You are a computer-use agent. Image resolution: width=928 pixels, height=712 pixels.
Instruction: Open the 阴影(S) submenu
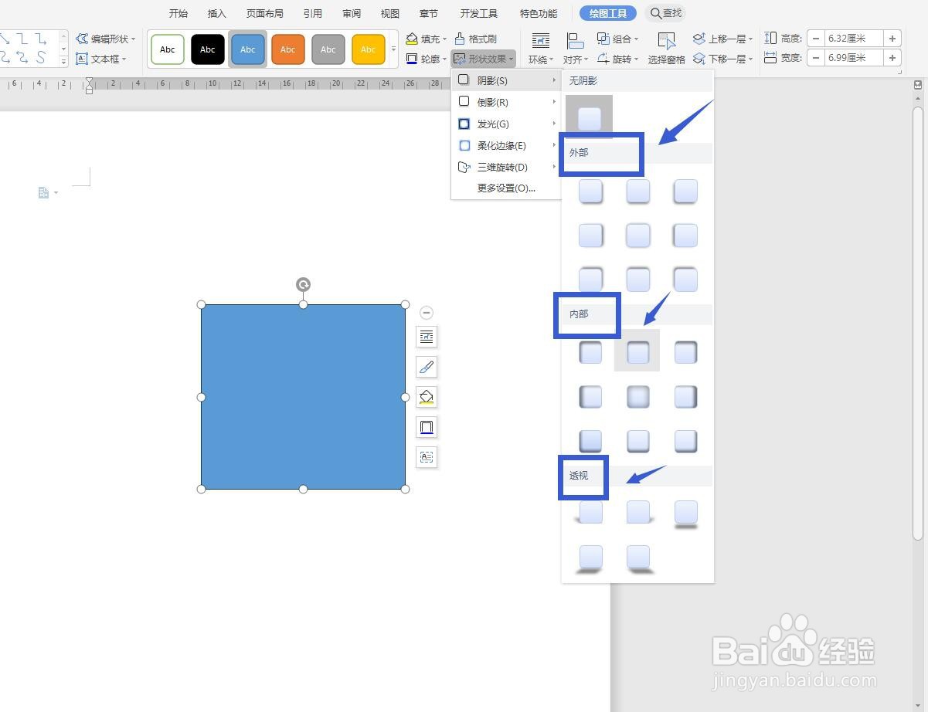pyautogui.click(x=507, y=80)
